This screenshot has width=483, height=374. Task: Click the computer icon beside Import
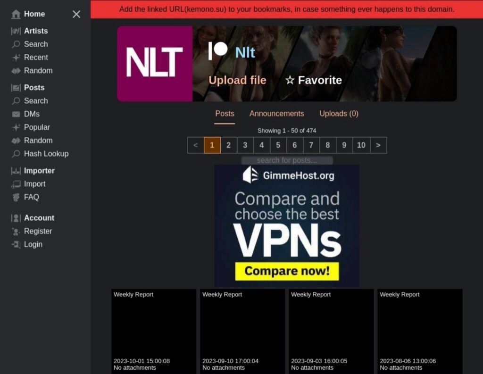pos(16,184)
